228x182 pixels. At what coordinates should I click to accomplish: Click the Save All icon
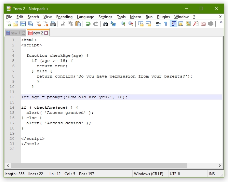[31, 24]
